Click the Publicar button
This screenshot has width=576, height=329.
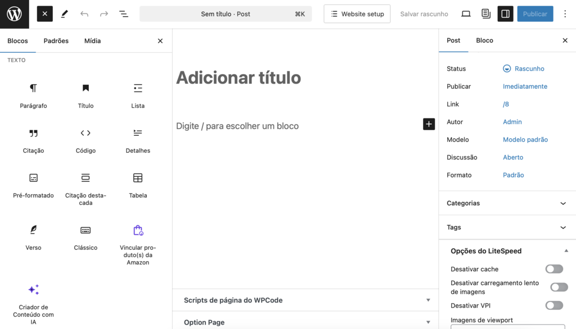coord(535,13)
